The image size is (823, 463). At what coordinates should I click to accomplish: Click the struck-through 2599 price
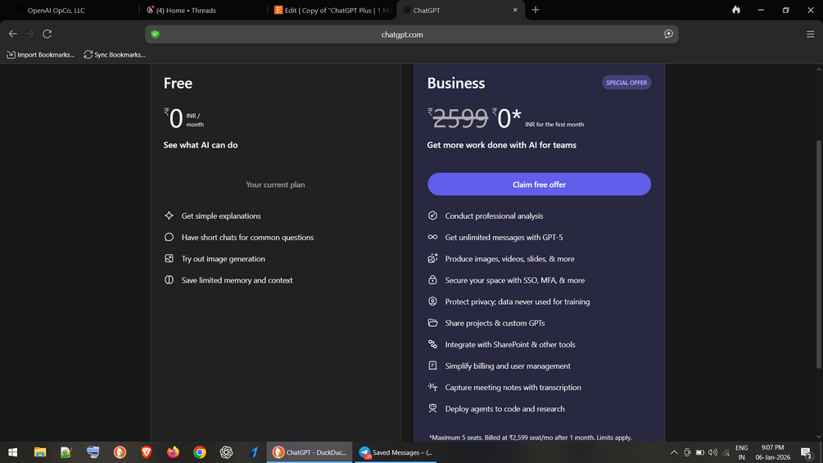tap(460, 119)
